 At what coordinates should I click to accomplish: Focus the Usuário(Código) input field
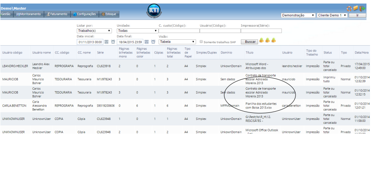[x=220, y=31]
